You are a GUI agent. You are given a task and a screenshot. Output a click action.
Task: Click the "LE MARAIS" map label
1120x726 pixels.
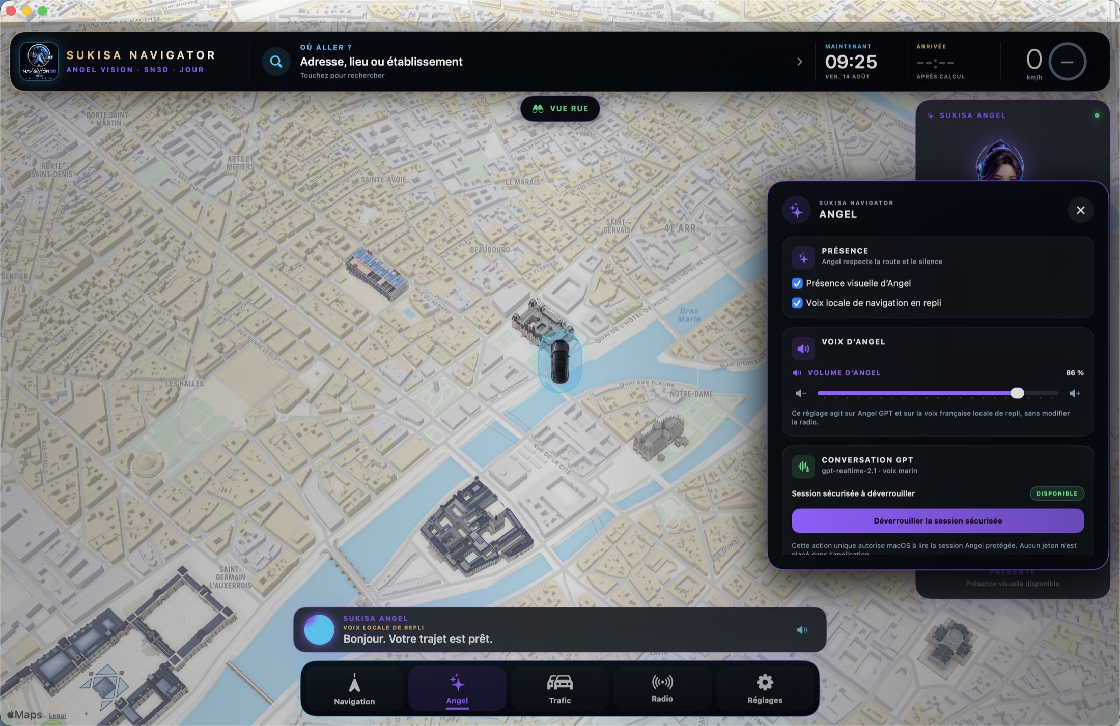(522, 182)
